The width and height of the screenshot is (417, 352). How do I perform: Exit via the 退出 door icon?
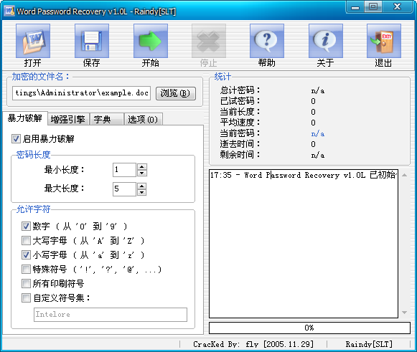(x=384, y=41)
